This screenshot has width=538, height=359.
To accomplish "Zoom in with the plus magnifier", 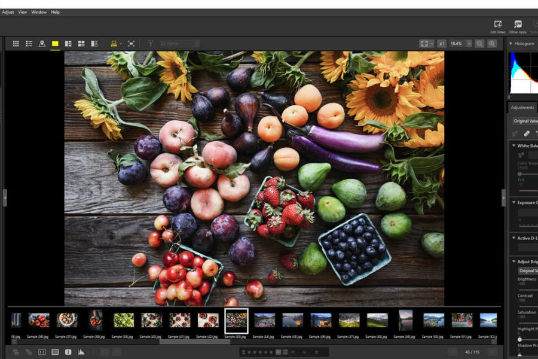I will pos(492,44).
